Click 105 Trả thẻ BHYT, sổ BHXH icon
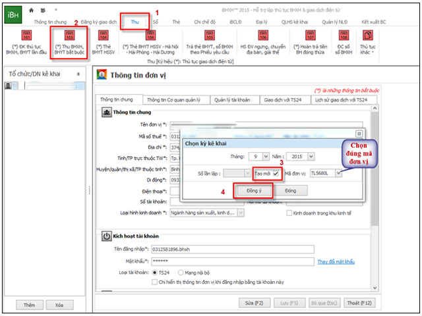 tap(209, 37)
